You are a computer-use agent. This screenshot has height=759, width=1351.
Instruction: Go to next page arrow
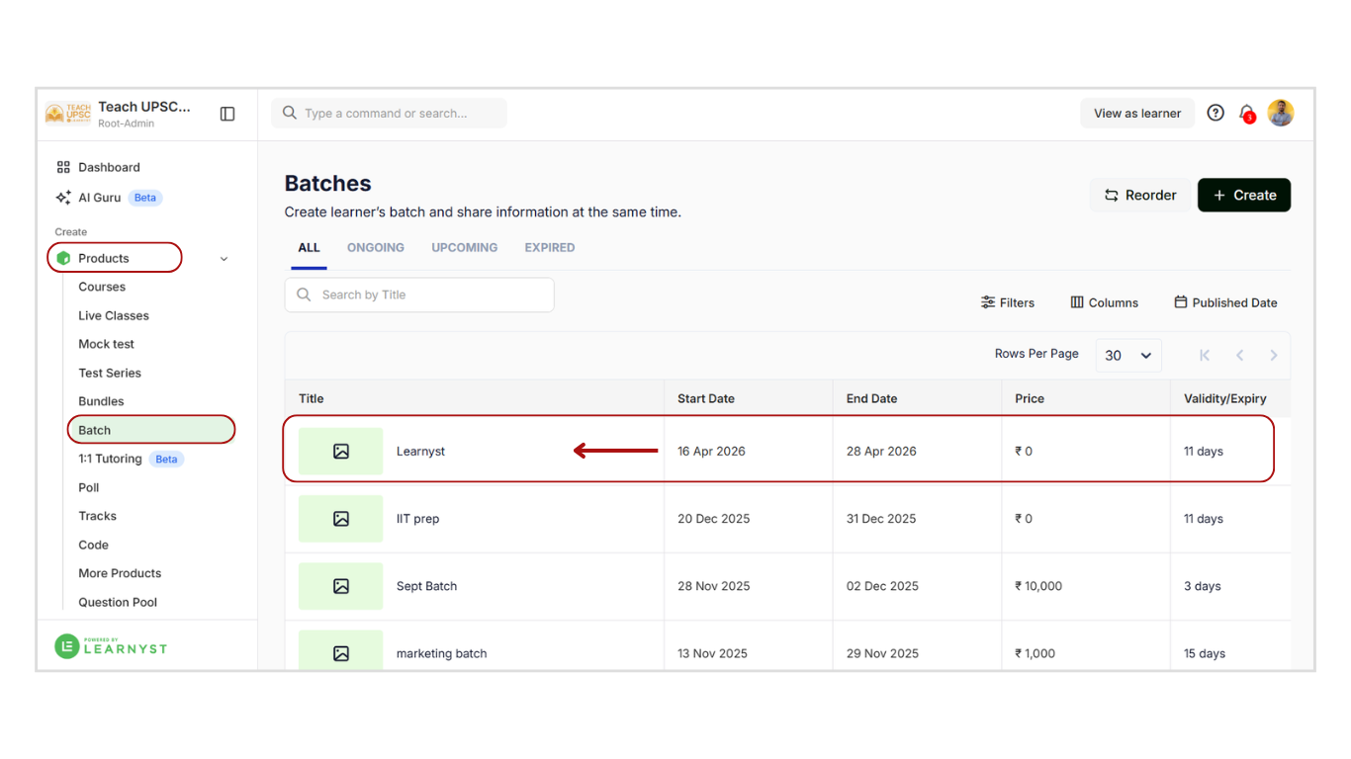[x=1274, y=355]
